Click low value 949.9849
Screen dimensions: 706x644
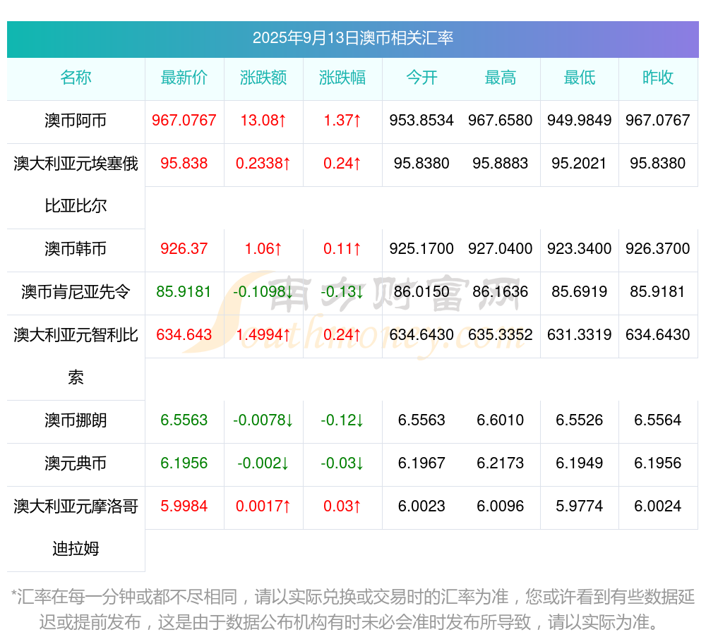tap(580, 121)
